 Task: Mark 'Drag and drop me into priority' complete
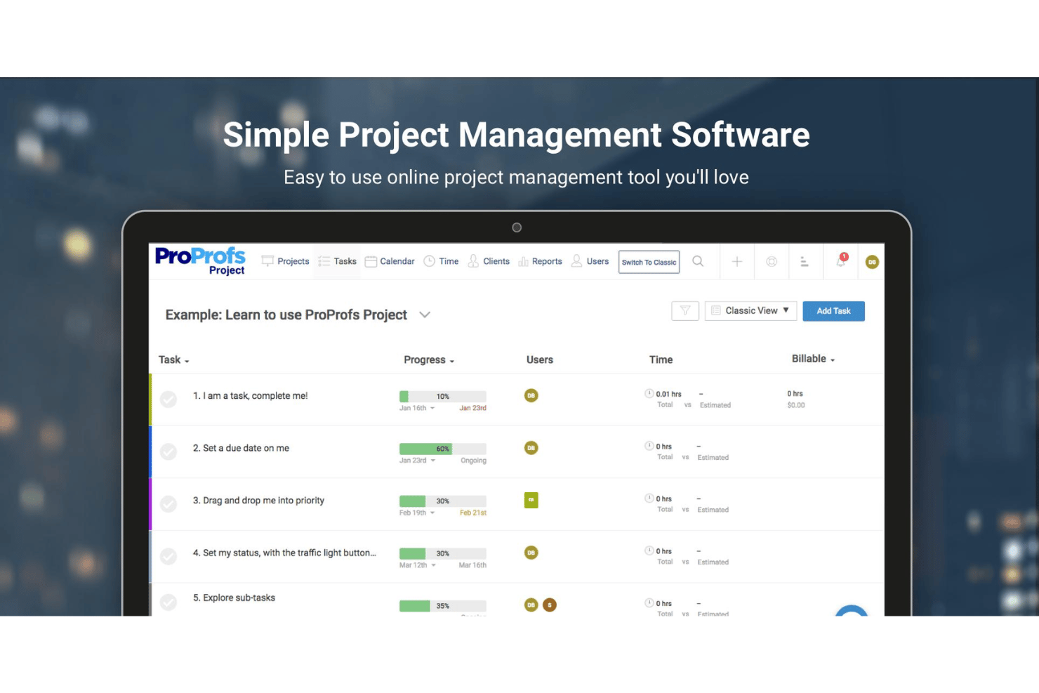pyautogui.click(x=168, y=504)
